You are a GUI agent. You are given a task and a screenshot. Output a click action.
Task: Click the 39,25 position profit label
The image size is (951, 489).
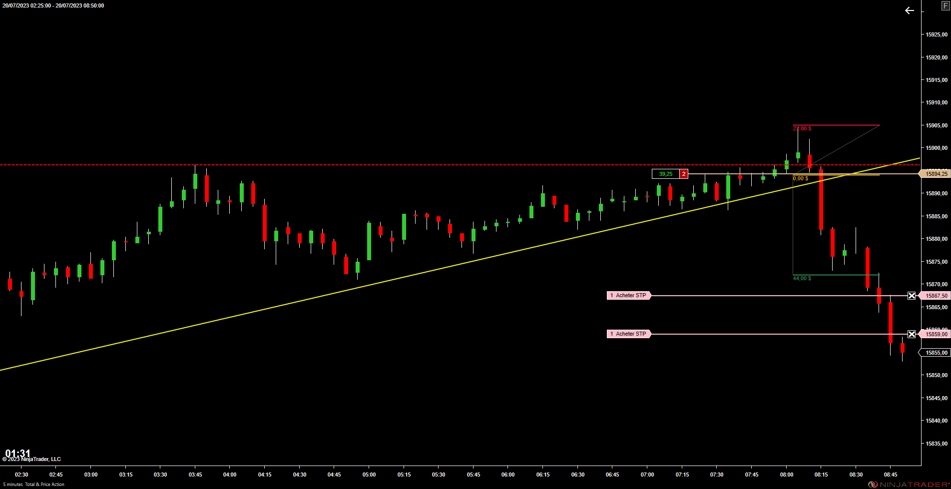click(x=666, y=174)
